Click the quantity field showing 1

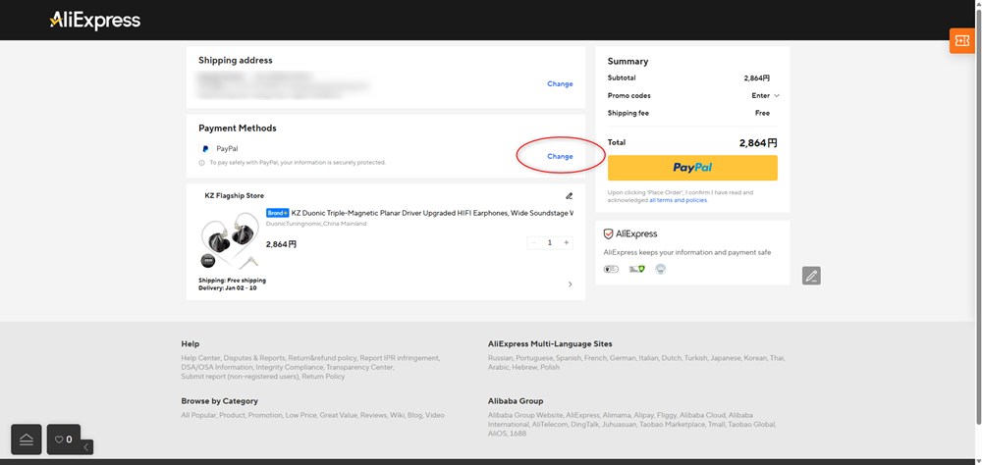click(550, 243)
